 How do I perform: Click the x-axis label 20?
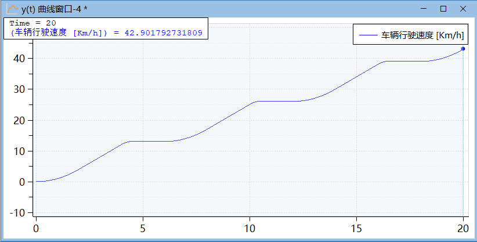tap(463, 229)
